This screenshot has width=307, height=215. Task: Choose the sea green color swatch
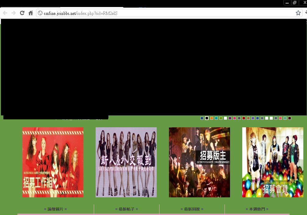tap(285, 118)
